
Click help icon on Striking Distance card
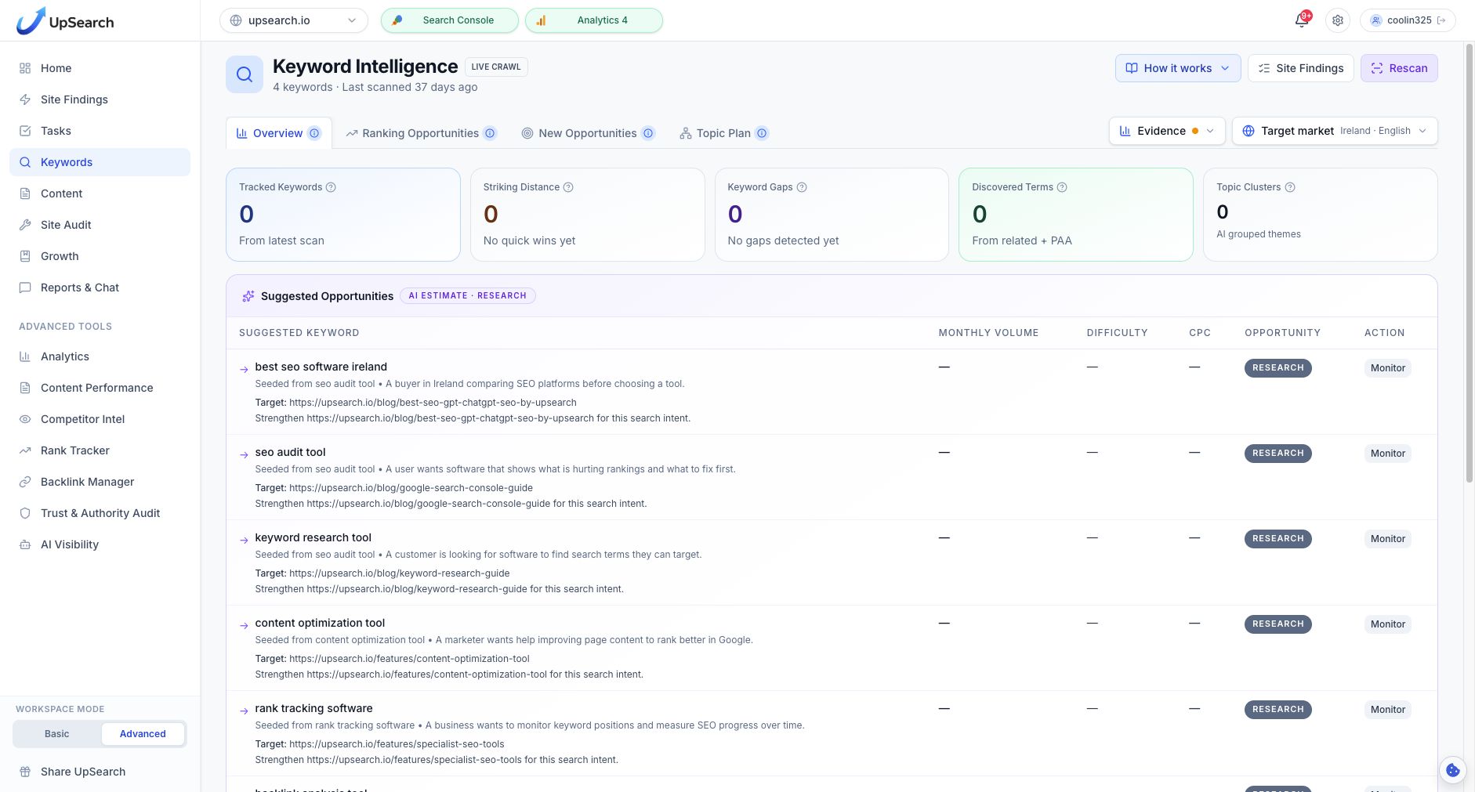coord(568,187)
